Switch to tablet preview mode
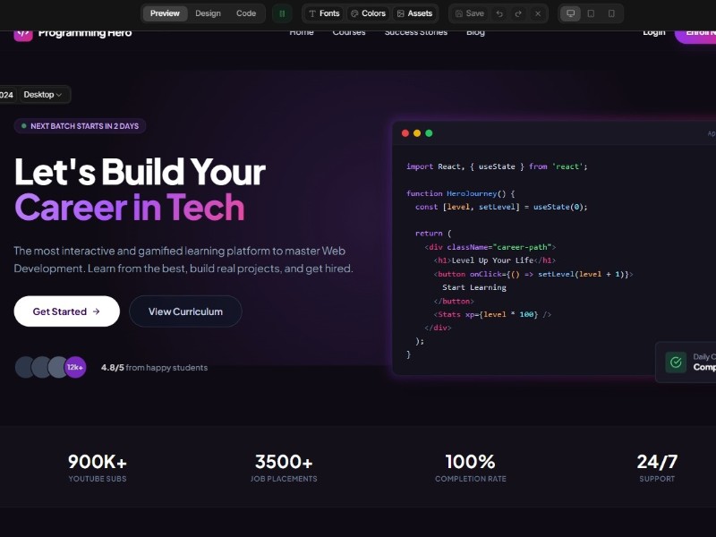The image size is (716, 537). coord(592,13)
